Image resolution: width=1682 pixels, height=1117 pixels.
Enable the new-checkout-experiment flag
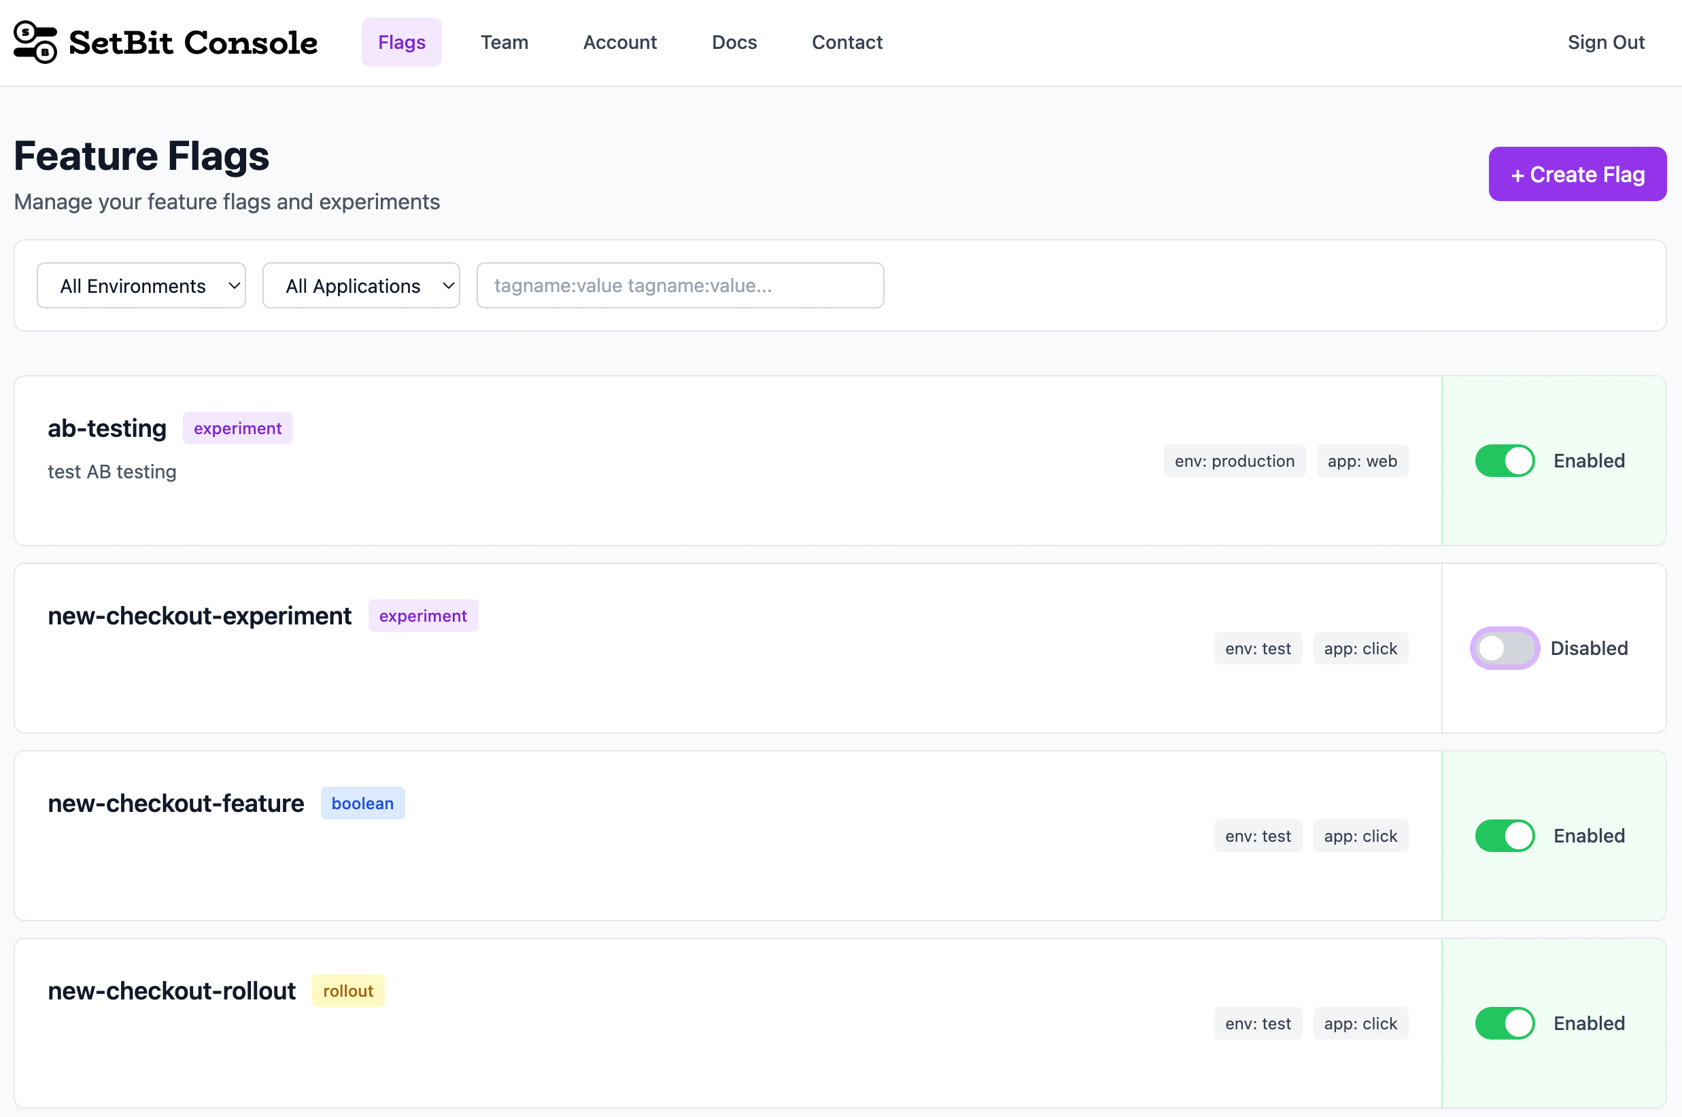pos(1504,648)
